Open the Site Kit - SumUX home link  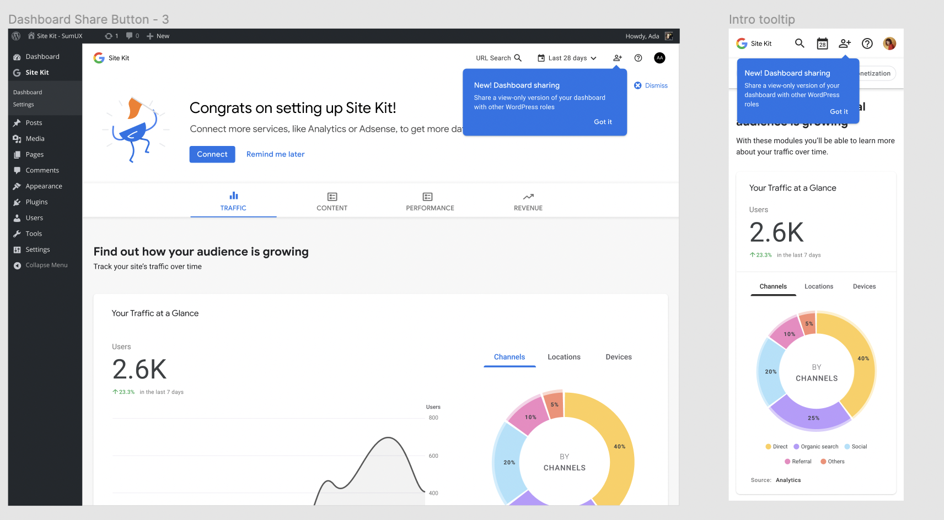pyautogui.click(x=55, y=36)
